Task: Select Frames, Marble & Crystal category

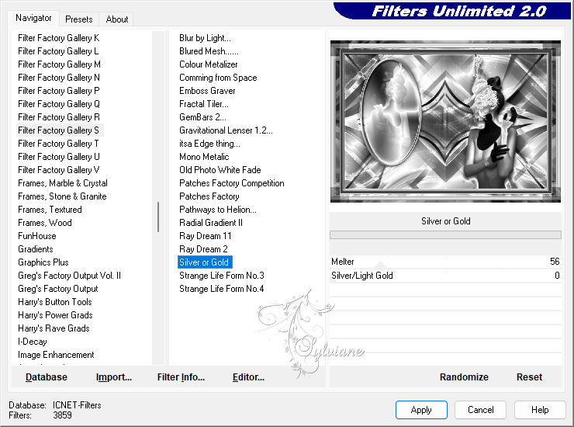Action: [63, 183]
